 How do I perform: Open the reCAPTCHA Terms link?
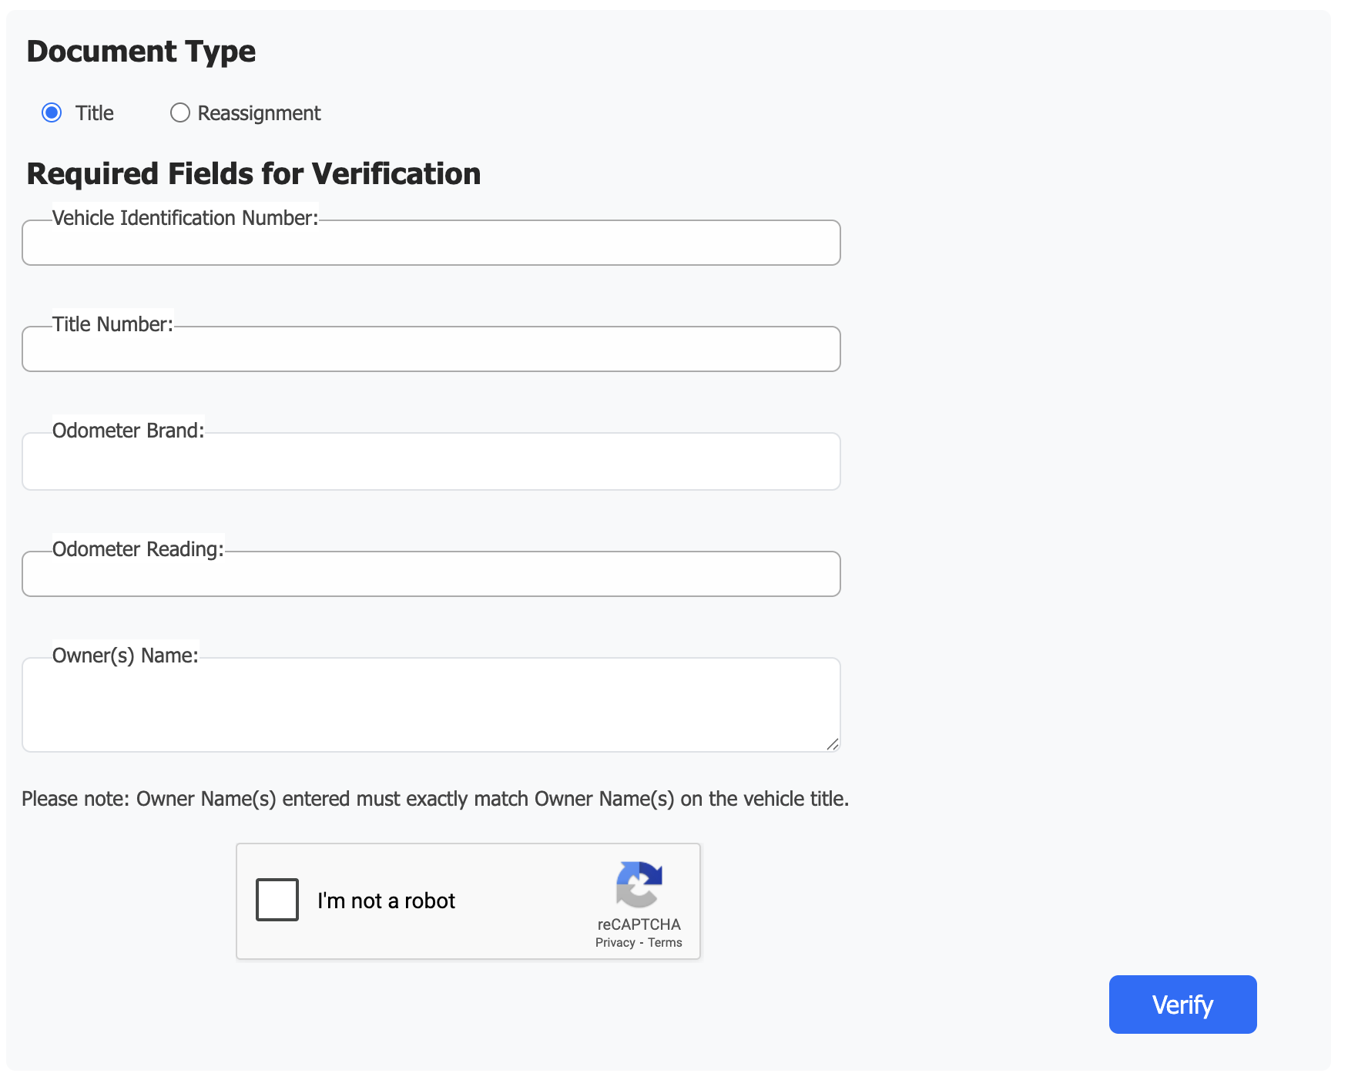(665, 942)
